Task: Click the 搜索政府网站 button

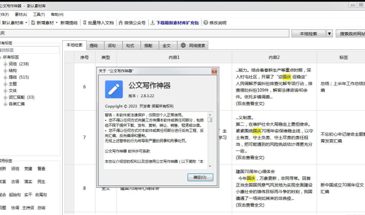Action: pyautogui.click(x=350, y=34)
